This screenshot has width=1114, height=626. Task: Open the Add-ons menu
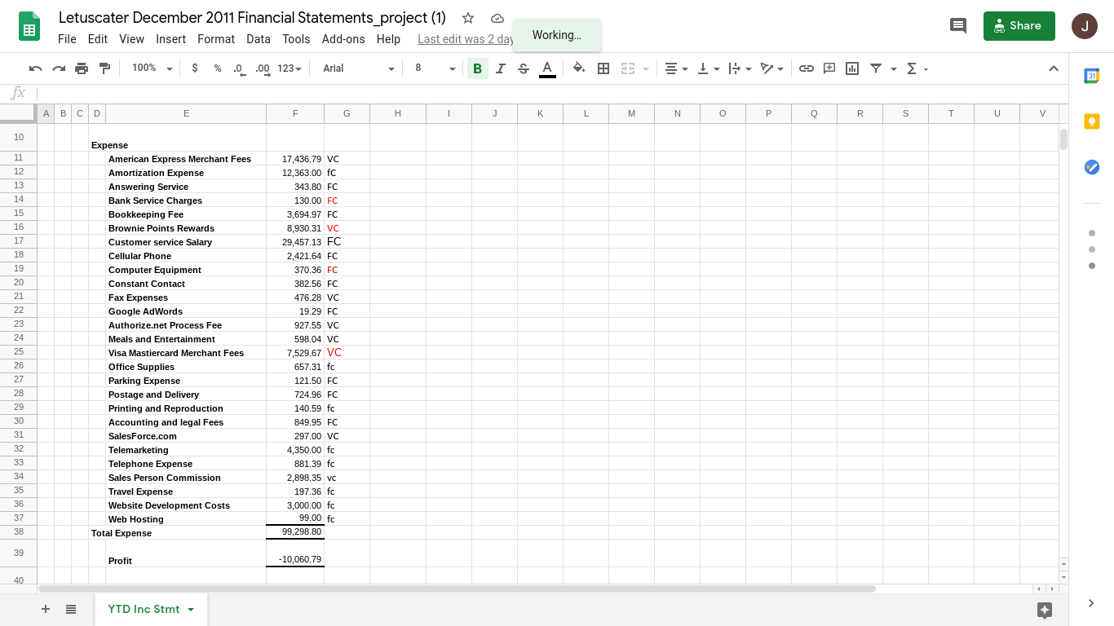tap(343, 39)
